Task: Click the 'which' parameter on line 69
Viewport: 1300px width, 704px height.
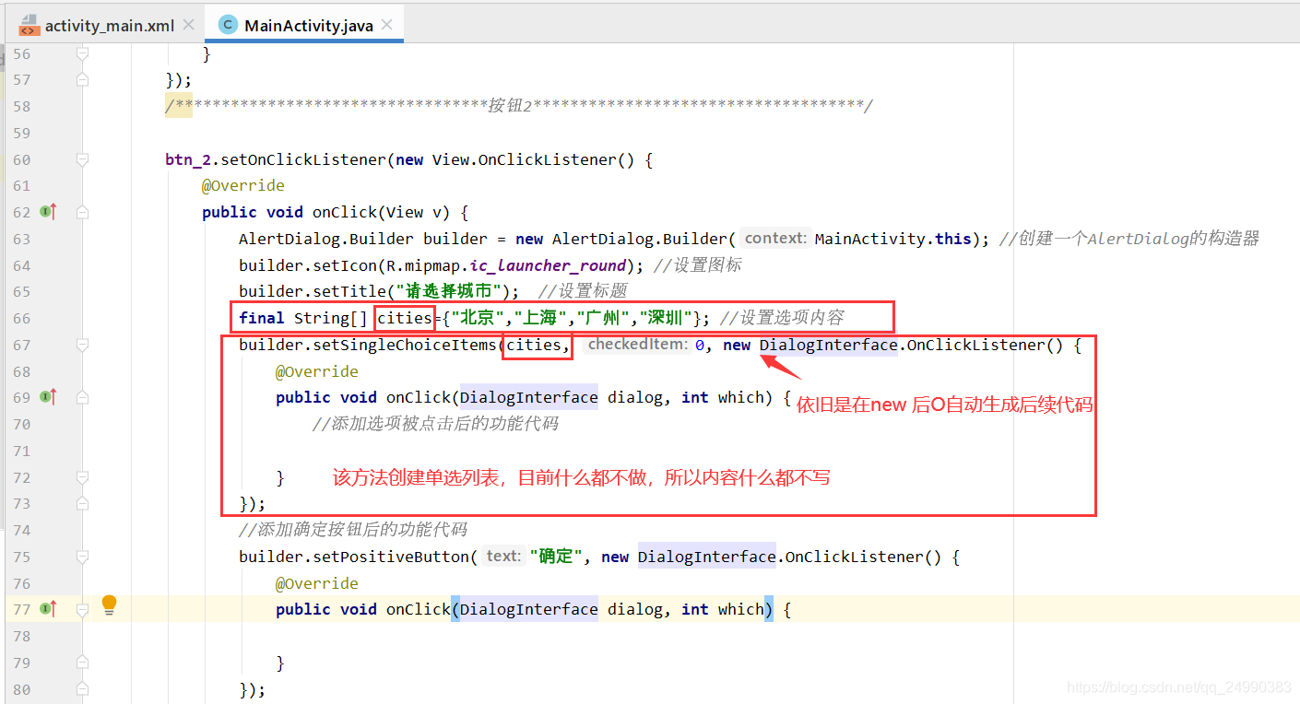Action: (741, 397)
